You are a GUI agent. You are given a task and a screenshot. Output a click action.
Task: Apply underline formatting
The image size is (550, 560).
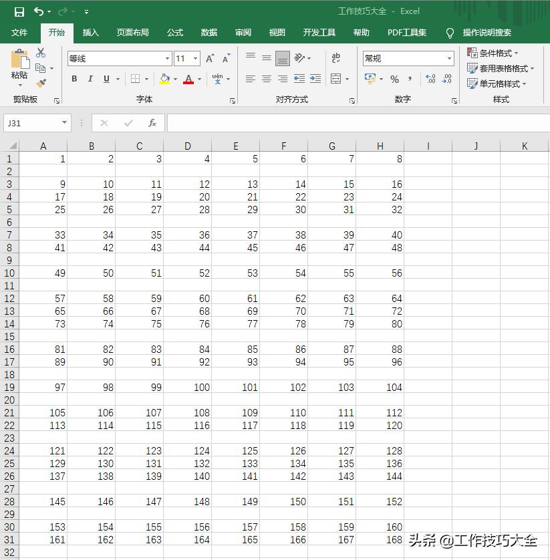(x=106, y=79)
